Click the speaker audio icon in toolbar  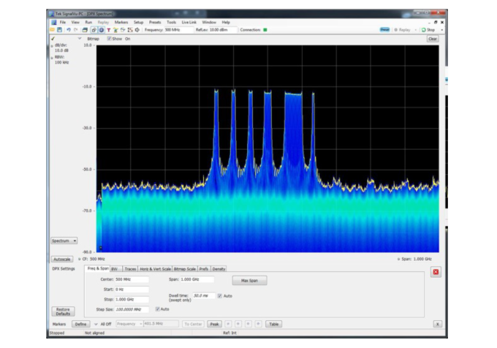point(137,30)
